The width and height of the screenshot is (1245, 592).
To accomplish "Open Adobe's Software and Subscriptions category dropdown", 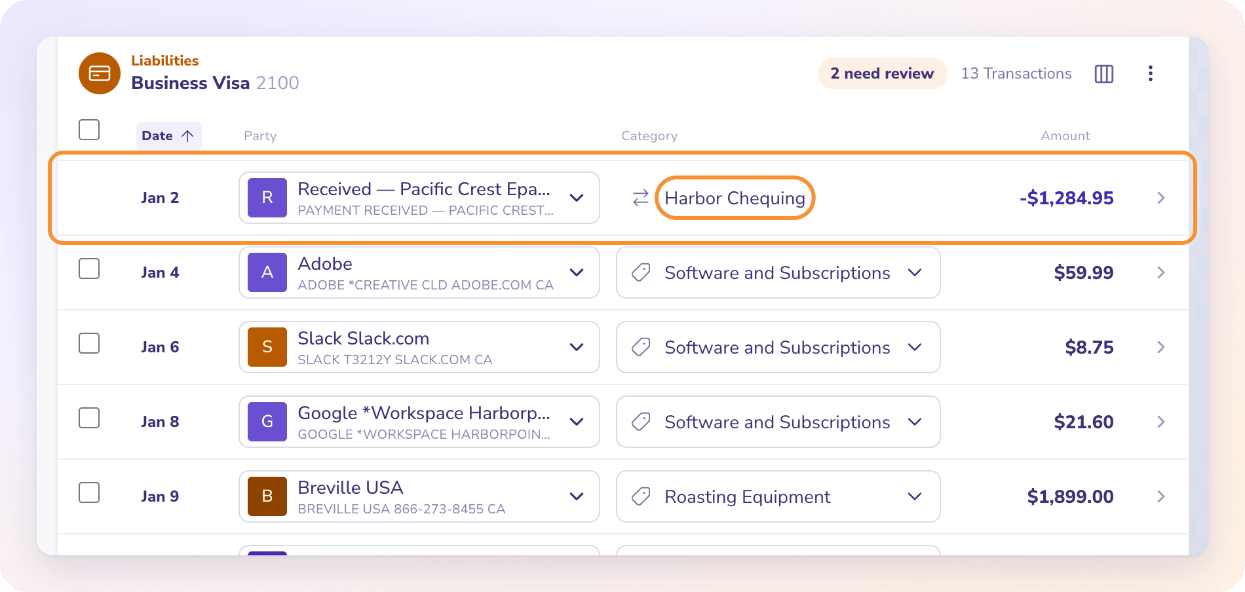I will [x=778, y=272].
